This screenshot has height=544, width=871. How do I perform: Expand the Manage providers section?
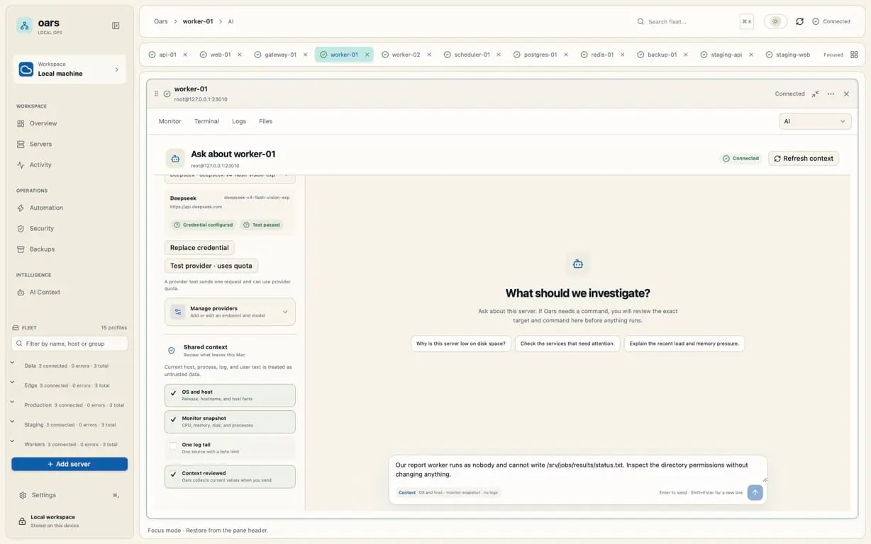[230, 312]
